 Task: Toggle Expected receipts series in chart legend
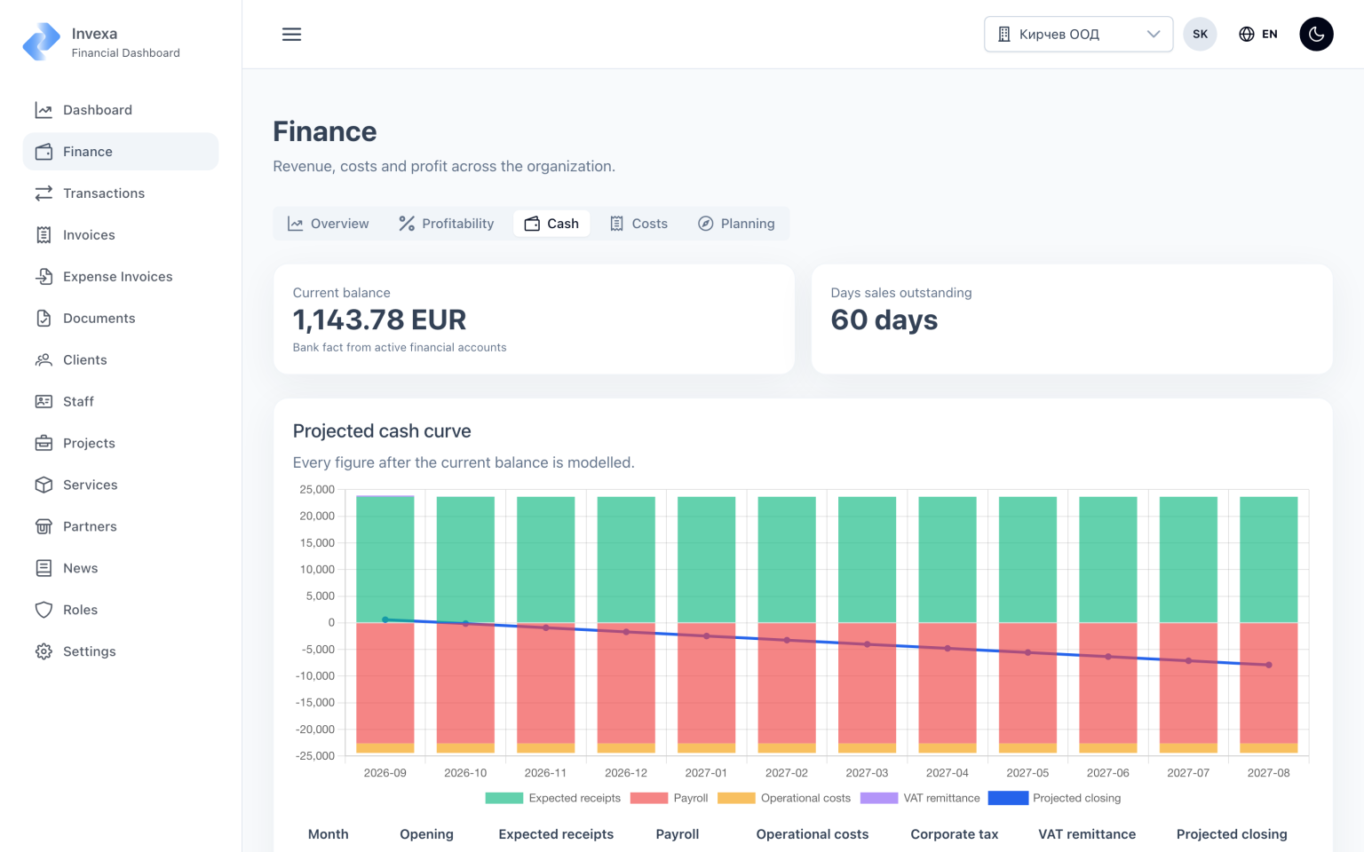(x=552, y=799)
